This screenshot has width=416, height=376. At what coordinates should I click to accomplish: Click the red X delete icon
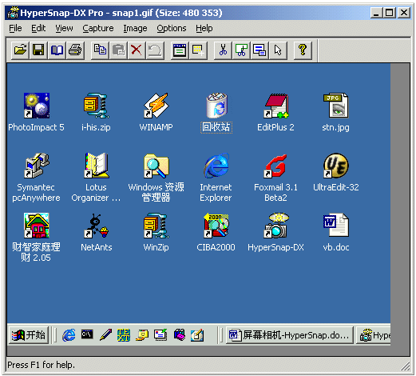(137, 50)
